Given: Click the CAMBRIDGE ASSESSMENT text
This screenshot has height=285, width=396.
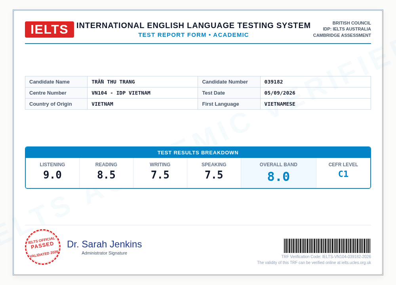Looking at the screenshot, I should pos(342,35).
